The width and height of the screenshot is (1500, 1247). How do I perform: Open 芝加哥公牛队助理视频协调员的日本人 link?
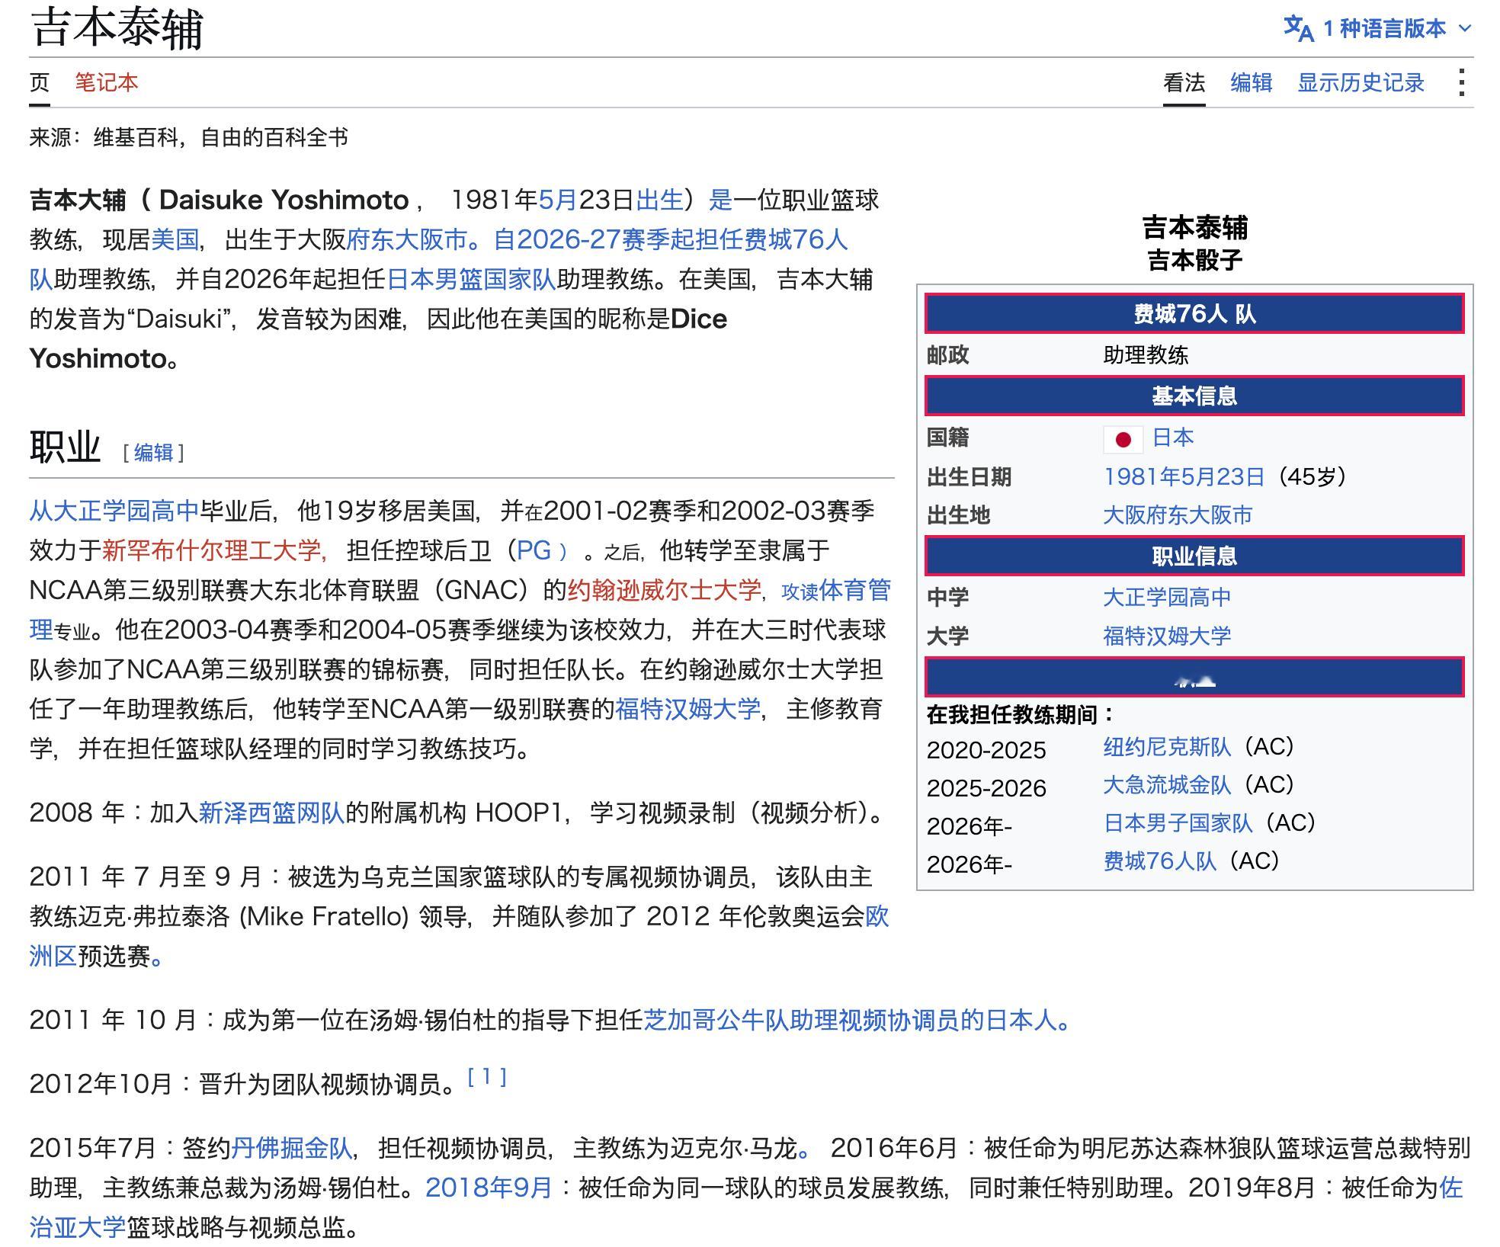click(851, 1020)
